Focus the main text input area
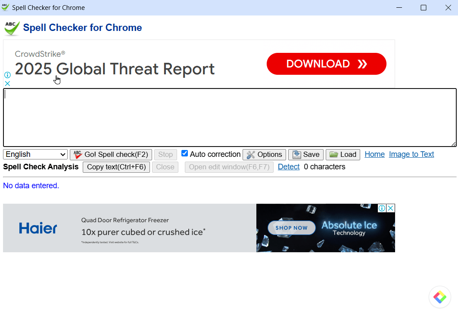This screenshot has width=458, height=315. click(x=230, y=117)
